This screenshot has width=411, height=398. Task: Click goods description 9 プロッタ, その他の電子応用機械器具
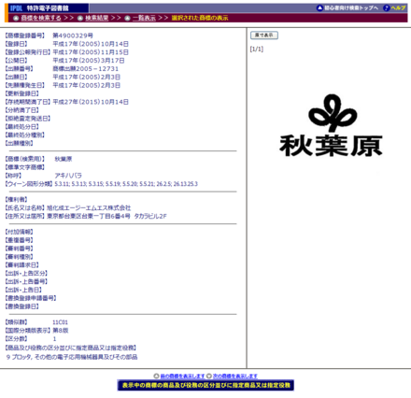(x=72, y=357)
